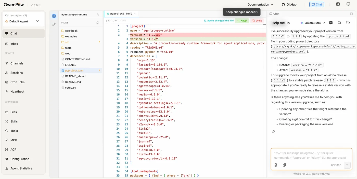Send the message with arrow button
Image resolution: width=357 pixels, height=179 pixels.
pos(347,165)
